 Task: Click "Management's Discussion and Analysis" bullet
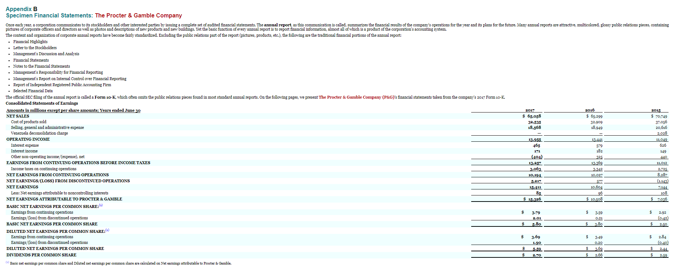coord(46,54)
